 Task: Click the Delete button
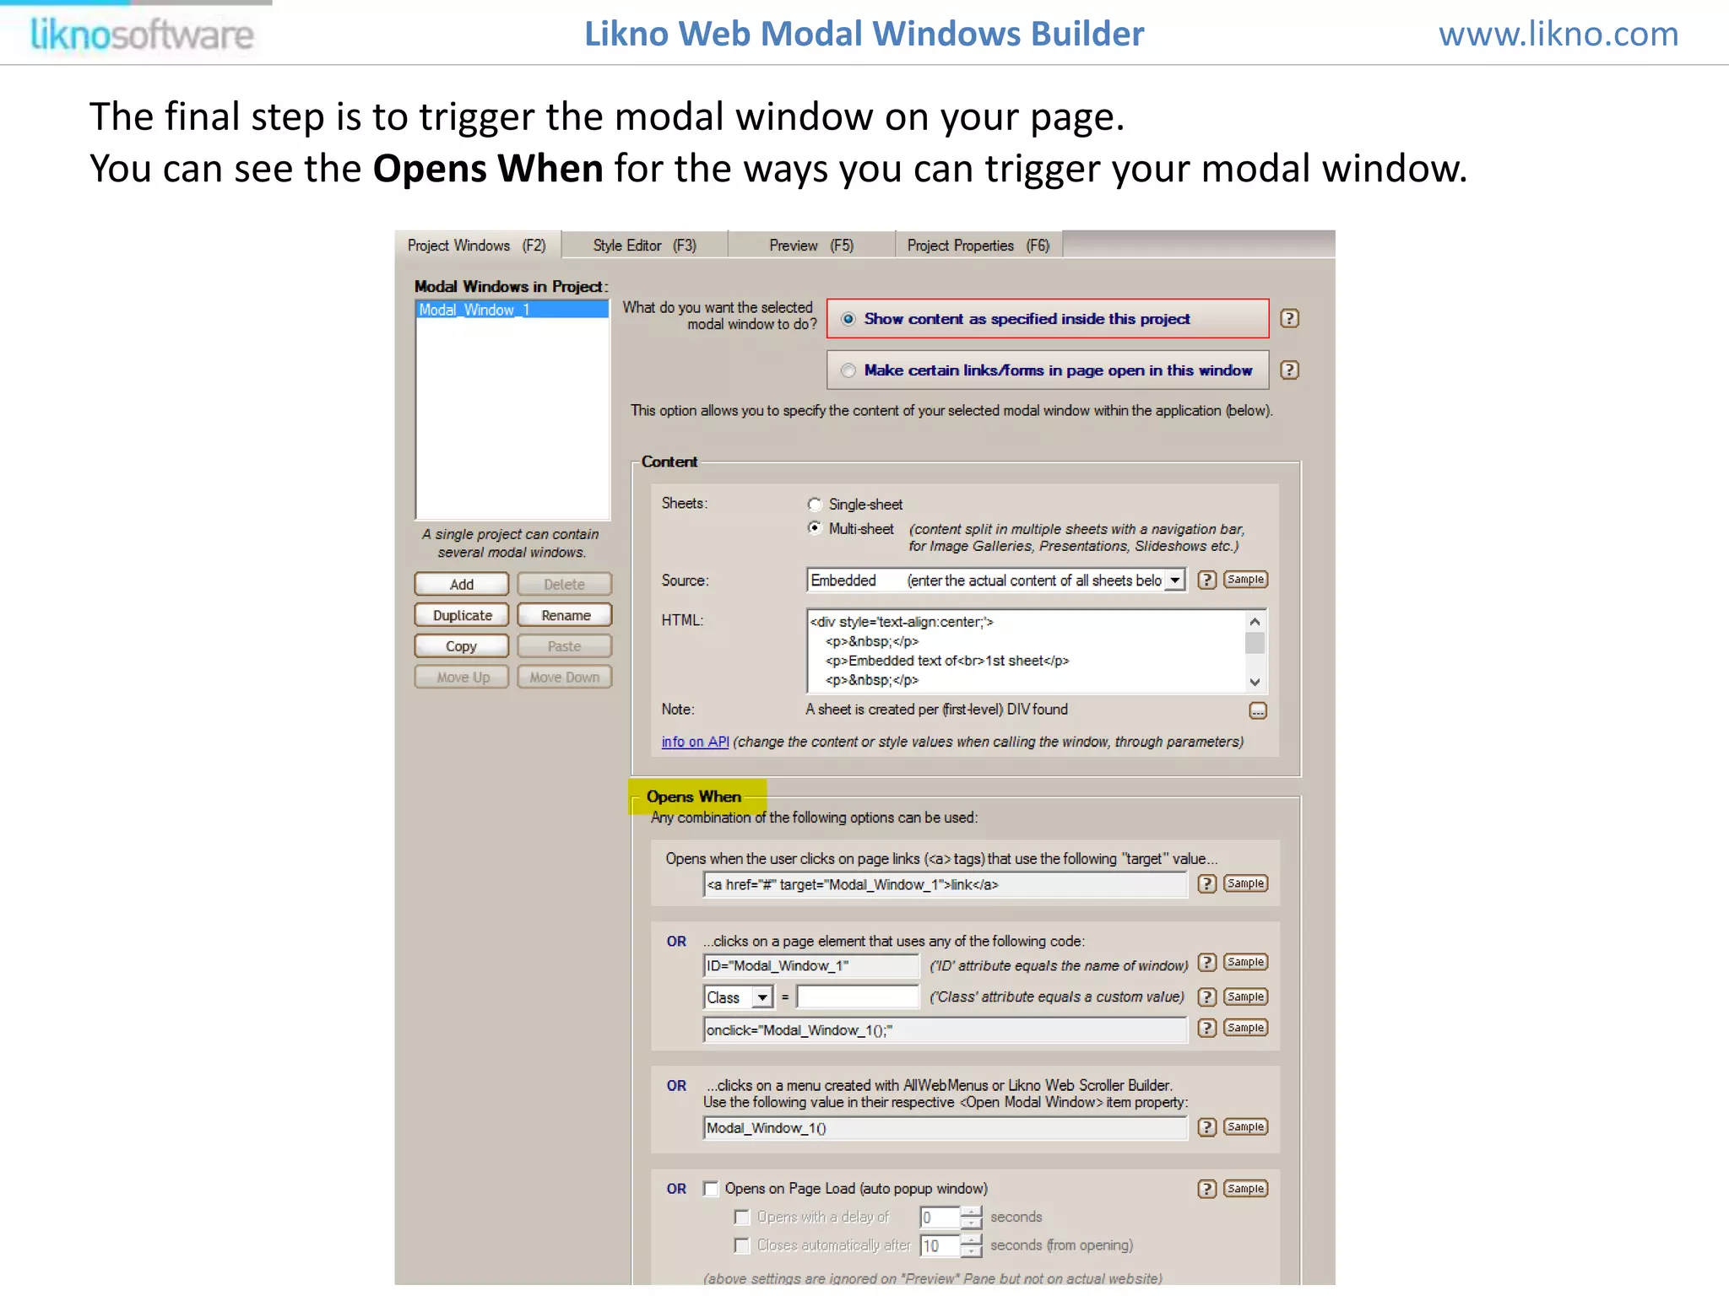564,584
